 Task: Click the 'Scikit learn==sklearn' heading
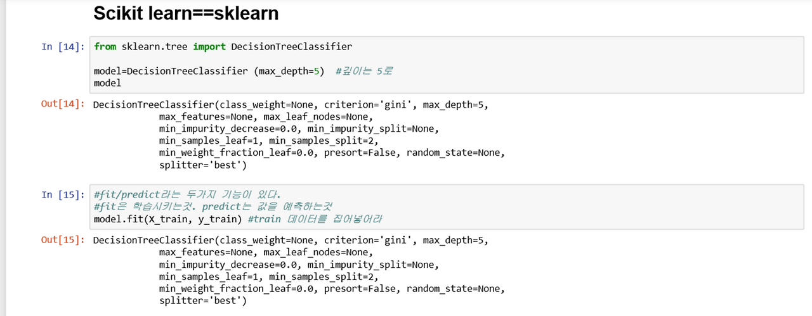(x=185, y=13)
